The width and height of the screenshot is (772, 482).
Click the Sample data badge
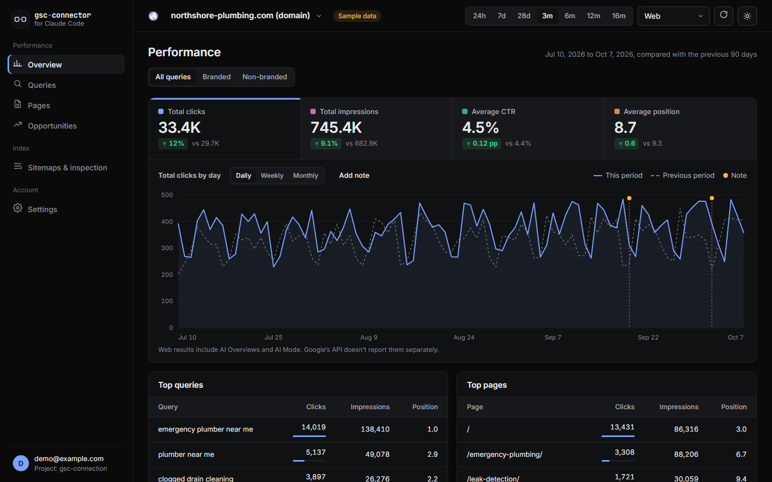coord(357,16)
